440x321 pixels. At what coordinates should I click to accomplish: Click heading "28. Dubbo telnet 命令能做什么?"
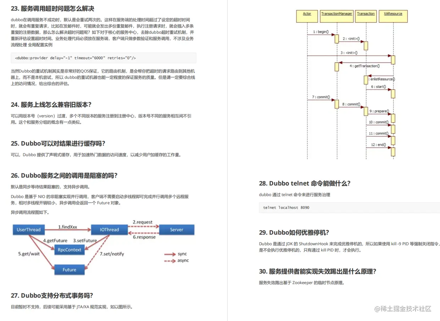[305, 183]
